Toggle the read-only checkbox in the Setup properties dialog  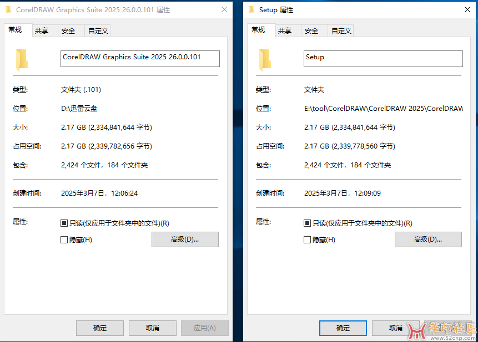(308, 223)
